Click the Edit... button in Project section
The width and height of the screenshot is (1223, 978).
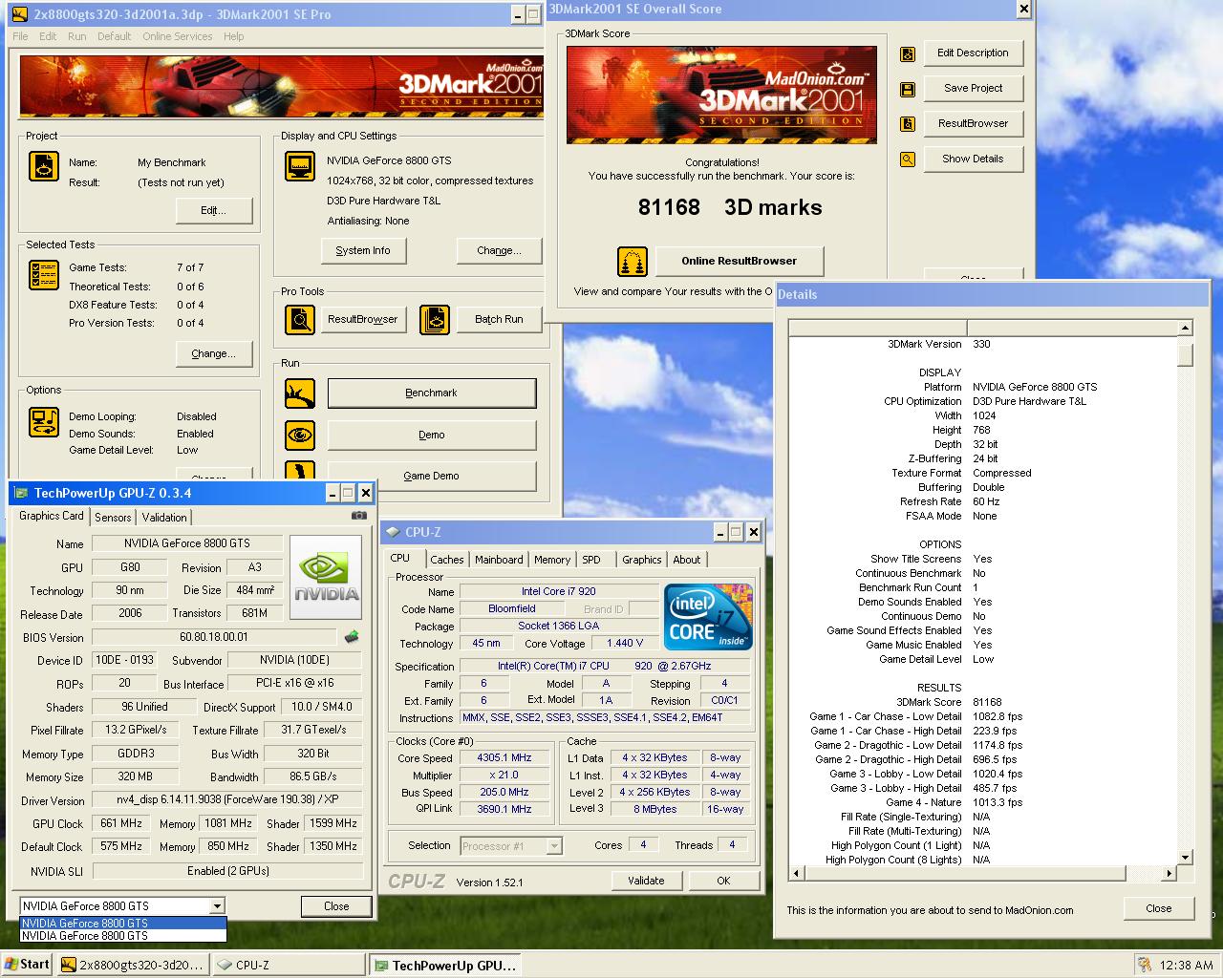pyautogui.click(x=214, y=210)
